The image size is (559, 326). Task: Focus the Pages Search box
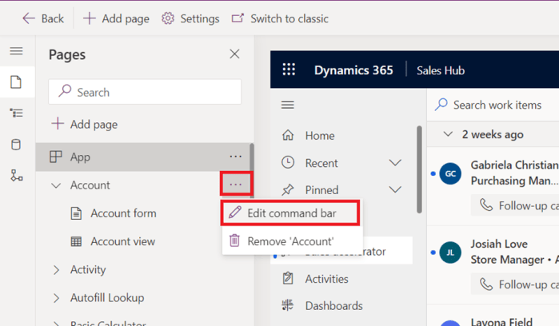pos(145,92)
